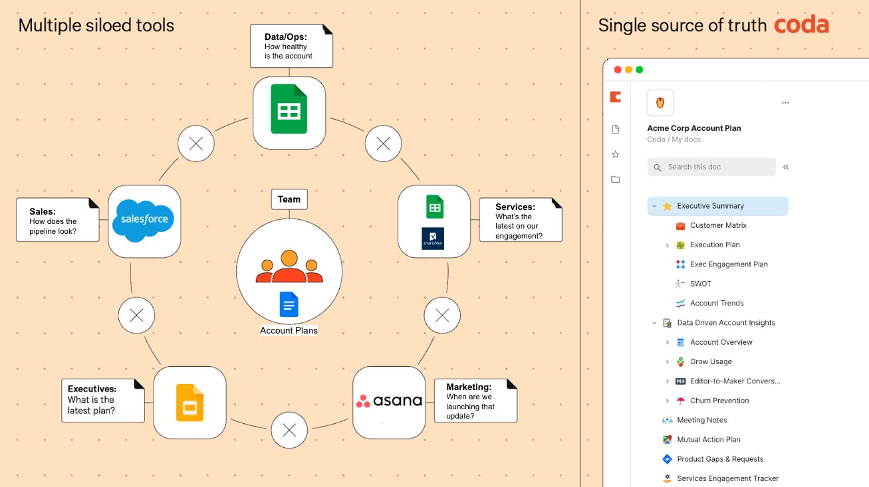Image resolution: width=869 pixels, height=487 pixels.
Task: Click the orange coda wordmark
Action: pyautogui.click(x=801, y=25)
